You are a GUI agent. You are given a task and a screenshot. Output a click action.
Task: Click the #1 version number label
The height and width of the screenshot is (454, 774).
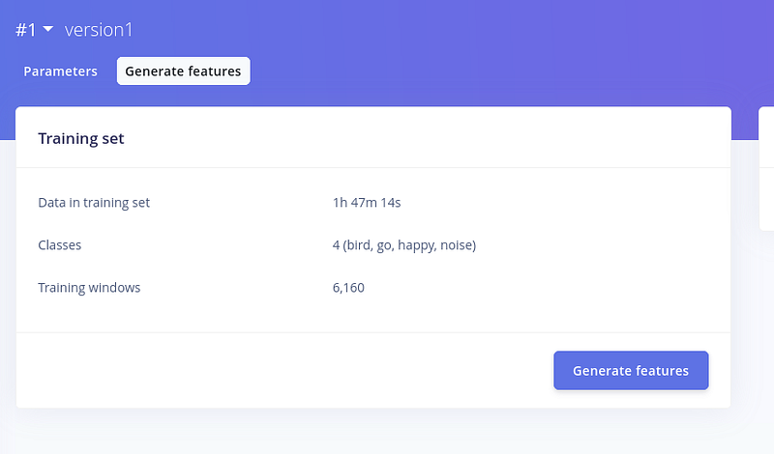[x=26, y=30]
